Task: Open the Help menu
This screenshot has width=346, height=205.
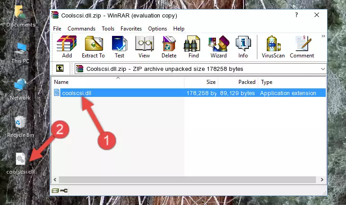Action: pyautogui.click(x=179, y=29)
